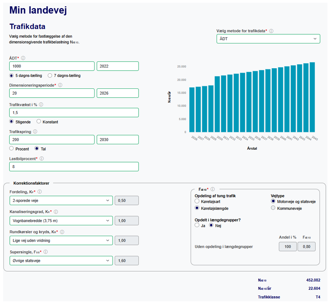
Task: Expand the Fordeling 2-sporede veje dropdown
Action: tap(61, 200)
